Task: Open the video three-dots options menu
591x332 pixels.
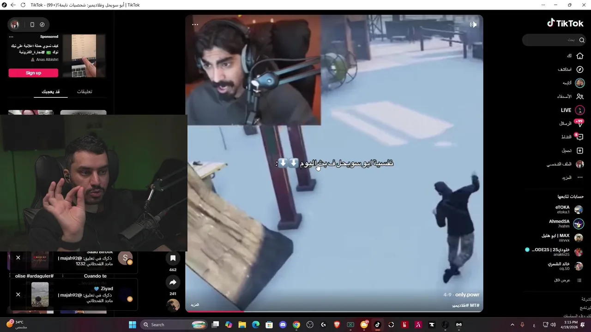Action: point(195,24)
